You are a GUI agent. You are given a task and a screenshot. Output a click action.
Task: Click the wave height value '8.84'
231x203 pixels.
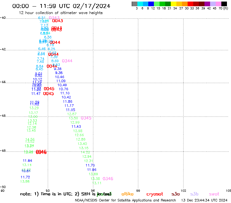tap(40, 66)
